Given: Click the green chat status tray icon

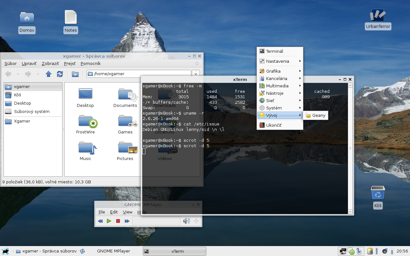Looking at the screenshot, I should pyautogui.click(x=351, y=252).
